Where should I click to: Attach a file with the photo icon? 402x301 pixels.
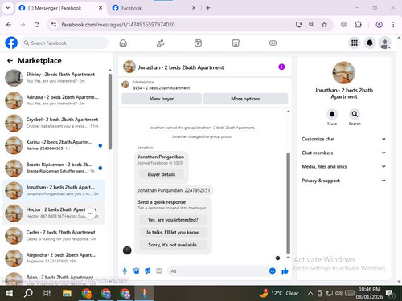click(x=136, y=271)
